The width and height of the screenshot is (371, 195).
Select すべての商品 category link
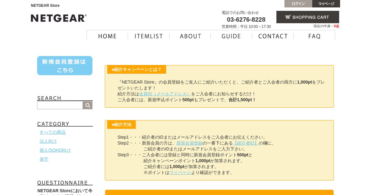(53, 132)
